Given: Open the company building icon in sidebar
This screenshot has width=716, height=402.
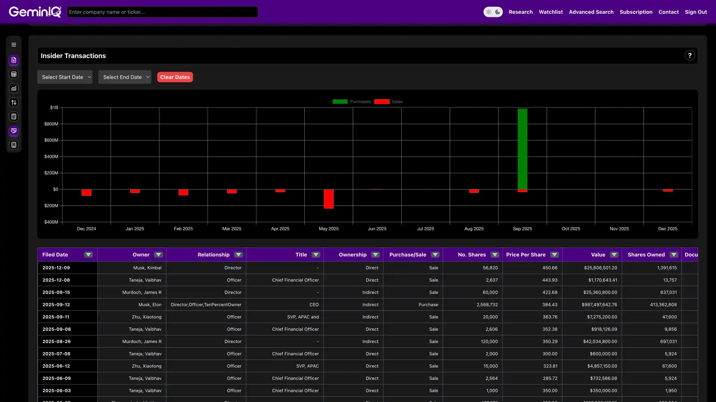Looking at the screenshot, I should (14, 145).
